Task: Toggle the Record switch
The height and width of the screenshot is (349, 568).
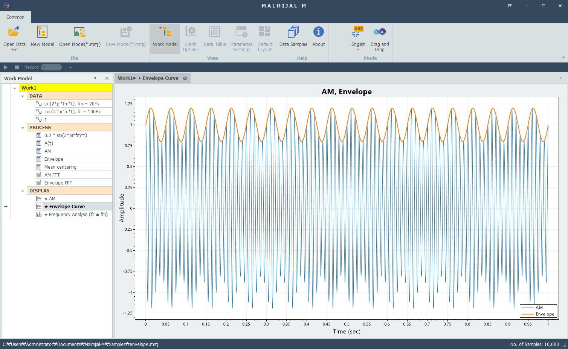Action: tap(51, 67)
